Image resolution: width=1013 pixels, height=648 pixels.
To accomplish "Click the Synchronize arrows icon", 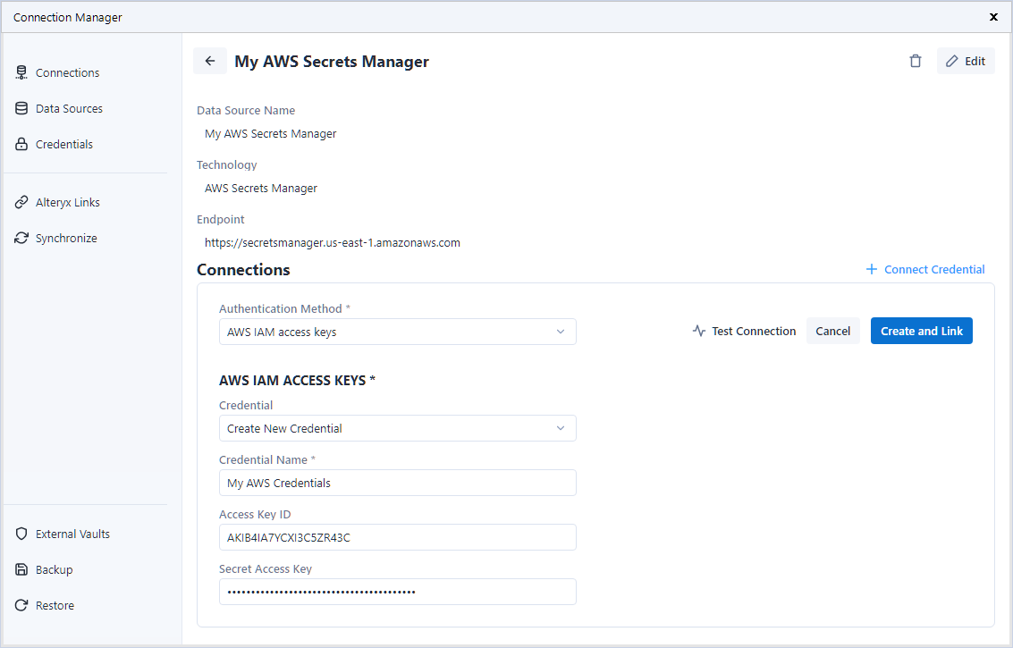I will 21,239.
